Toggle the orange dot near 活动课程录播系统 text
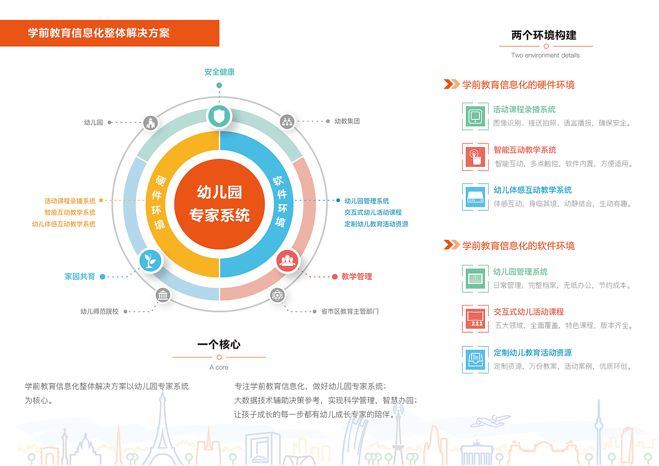 101,200
